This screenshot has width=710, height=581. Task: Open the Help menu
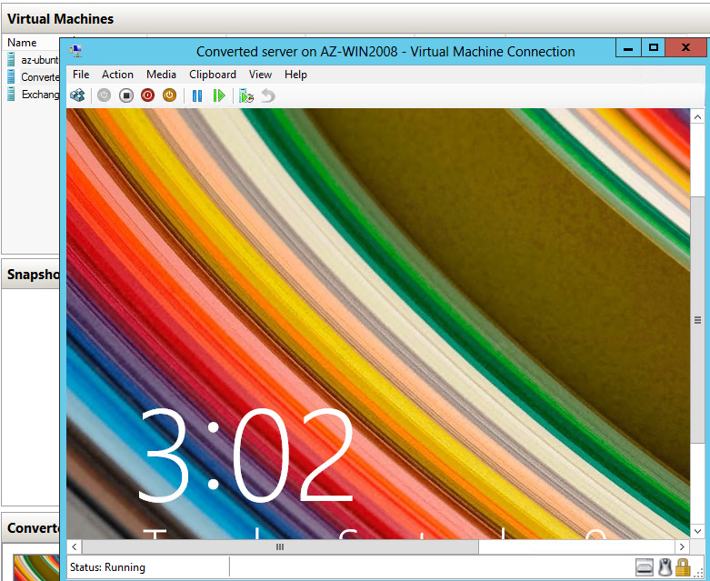click(x=295, y=75)
